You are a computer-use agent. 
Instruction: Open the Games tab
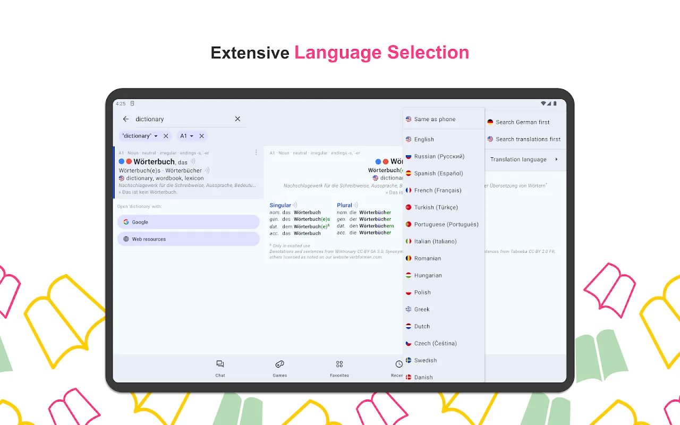click(x=279, y=368)
